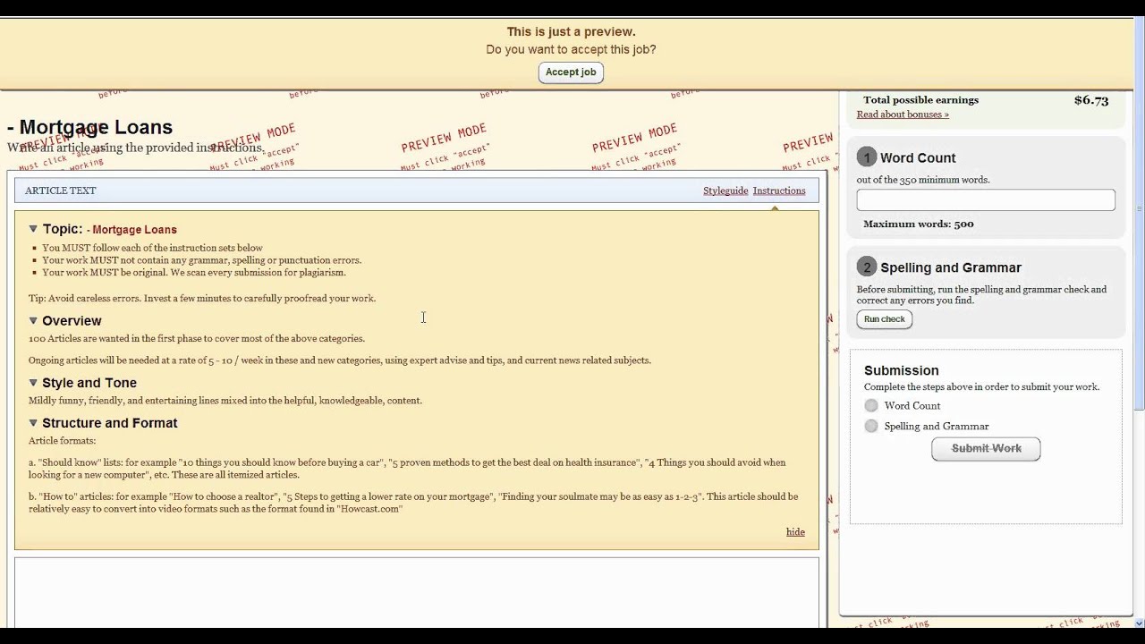This screenshot has height=644, width=1145.
Task: Click the red 'Mortgage Loans' topic text
Action: pos(134,230)
